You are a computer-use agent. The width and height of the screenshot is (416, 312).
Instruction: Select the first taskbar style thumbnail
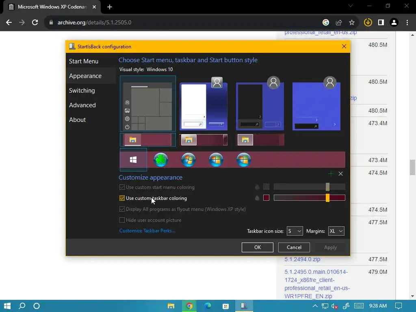(148, 140)
